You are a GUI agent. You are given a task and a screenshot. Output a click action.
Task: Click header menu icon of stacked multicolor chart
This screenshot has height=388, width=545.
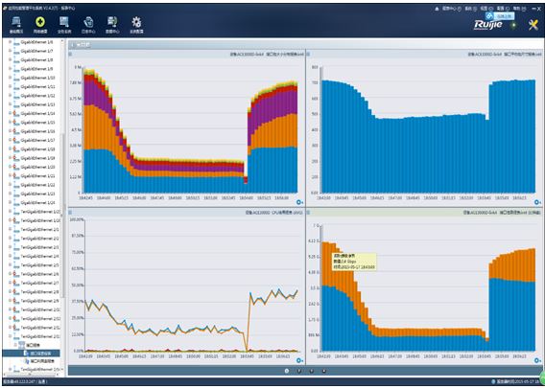(x=70, y=55)
